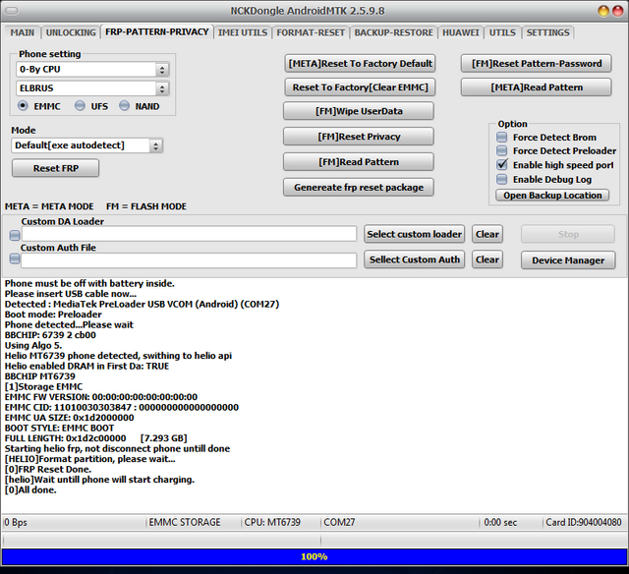Switch to FORMAT-RESET tab
The height and width of the screenshot is (574, 629).
coord(311,32)
